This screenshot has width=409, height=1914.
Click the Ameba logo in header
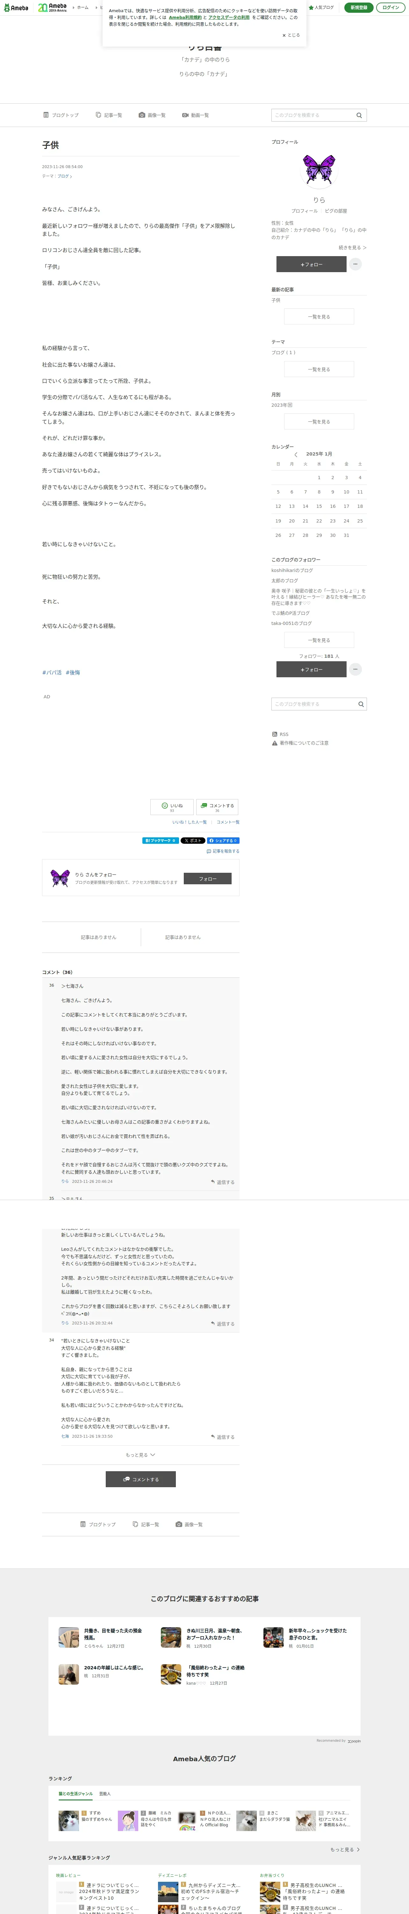point(16,7)
